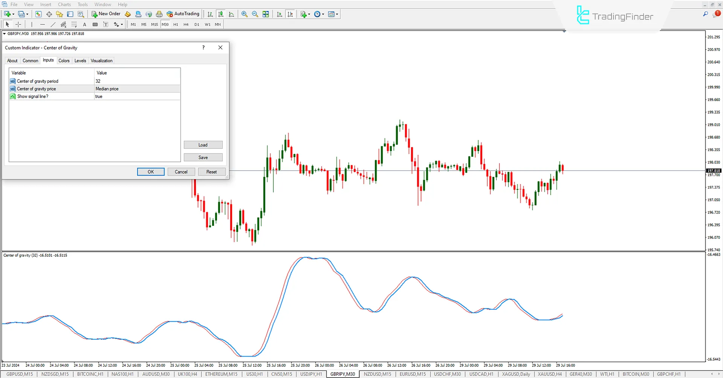Activate the Zoom Out tool
Image resolution: width=723 pixels, height=378 pixels.
click(x=255, y=14)
